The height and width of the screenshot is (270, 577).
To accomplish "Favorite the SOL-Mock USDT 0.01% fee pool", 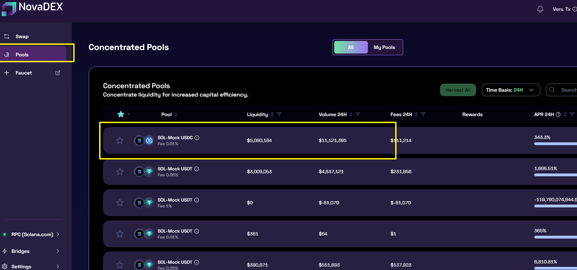I will pyautogui.click(x=120, y=234).
